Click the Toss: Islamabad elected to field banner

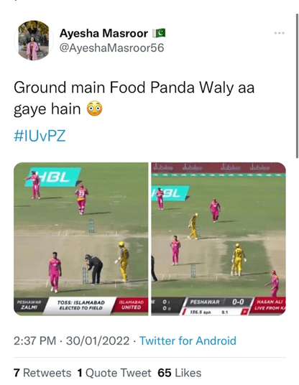pos(80,305)
